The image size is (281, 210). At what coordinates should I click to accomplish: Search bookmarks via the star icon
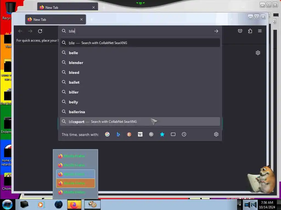(x=162, y=134)
